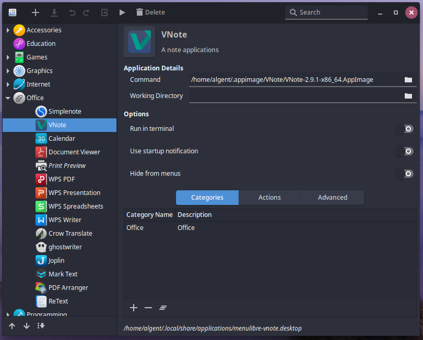
Task: Collapse the Office category tree
Action: pos(8,98)
